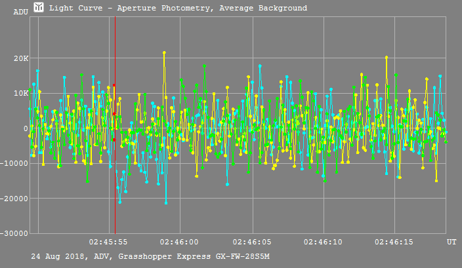
Task: Click the 20K label on the Y axis
Action: (22, 58)
